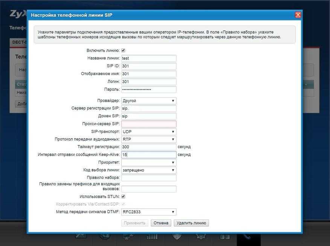Open the Wi-Fi signal bars icon

(x=152, y=237)
